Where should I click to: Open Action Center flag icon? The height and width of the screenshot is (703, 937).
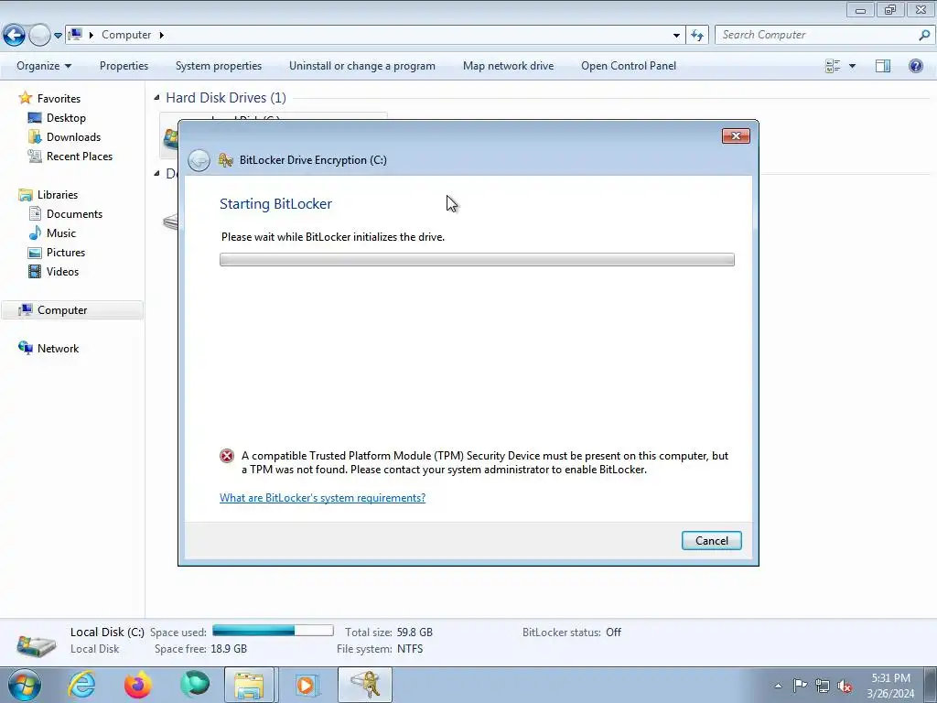[x=800, y=685]
